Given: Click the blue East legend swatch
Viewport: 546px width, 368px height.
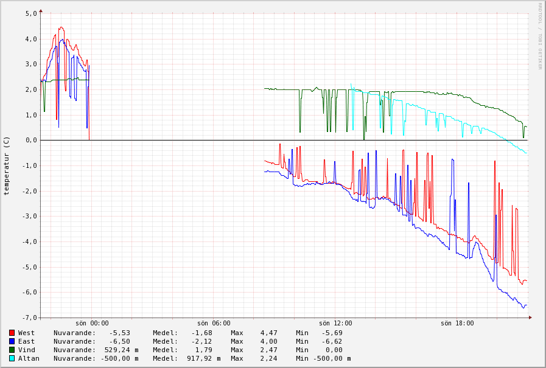Looking at the screenshot, I should [x=12, y=341].
